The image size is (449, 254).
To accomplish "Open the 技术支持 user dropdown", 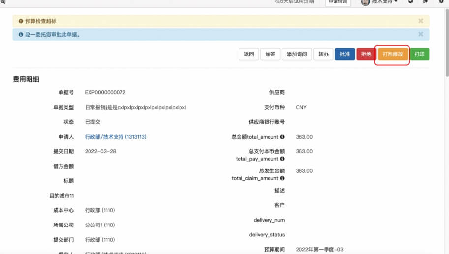I will [380, 2].
